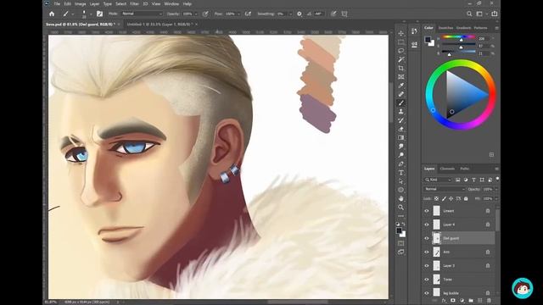Click the Share icon at top right
543x305 pixels.
click(x=494, y=14)
